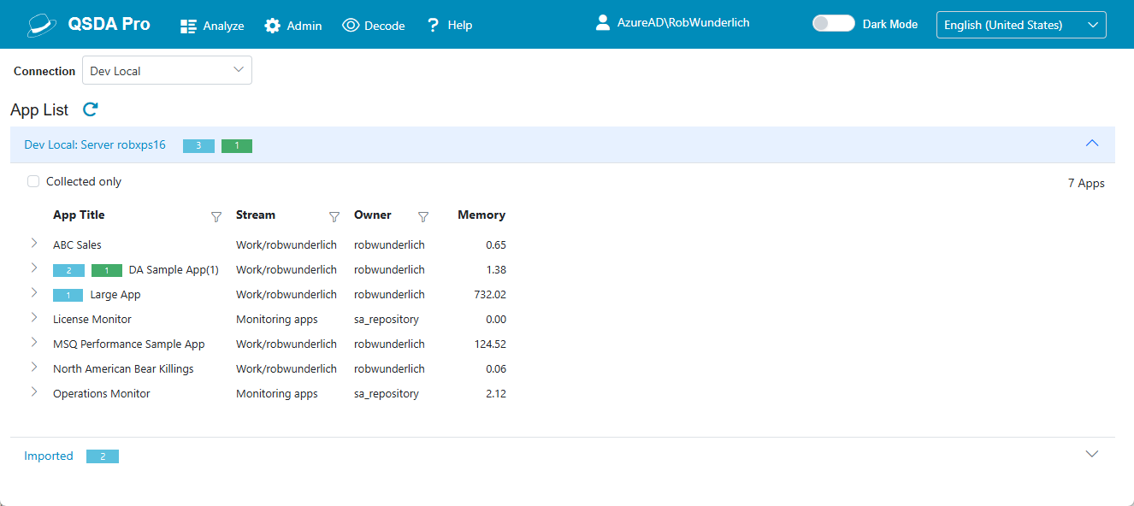Open the Admin menu
Viewport: 1134px width, 506px height.
pyautogui.click(x=293, y=26)
